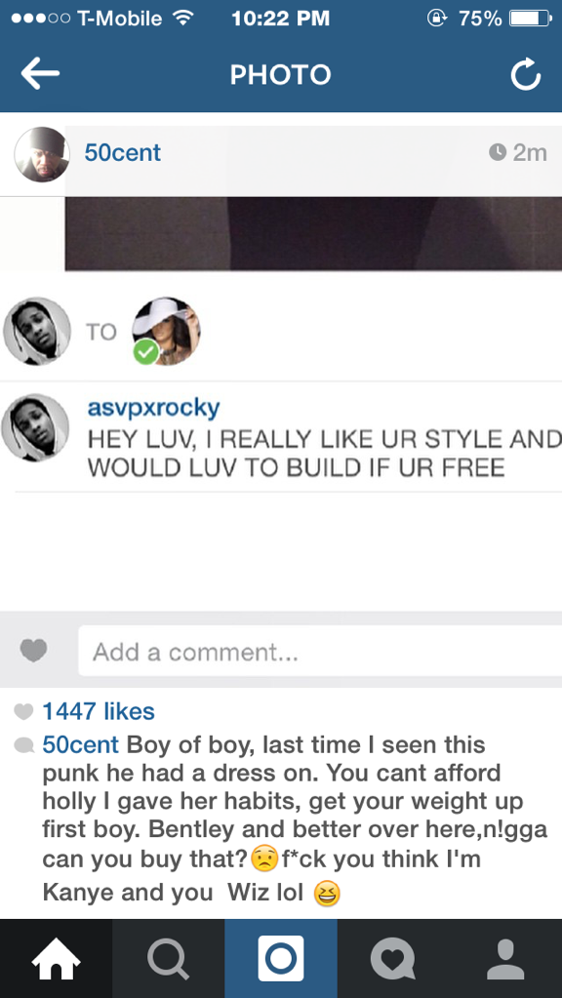Screen dimensions: 562x998
Task: Open the Profile tab icon
Action: tap(505, 959)
